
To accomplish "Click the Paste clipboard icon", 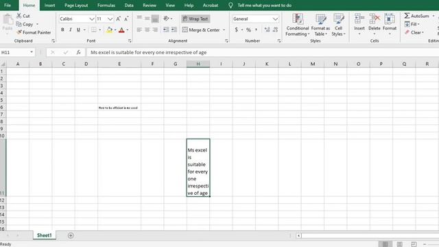I will pos(8,20).
